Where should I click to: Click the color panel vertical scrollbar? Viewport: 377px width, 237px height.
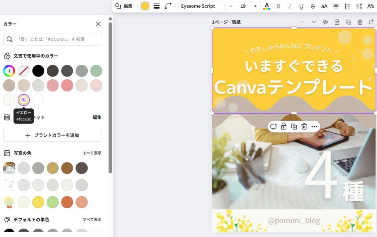110,98
